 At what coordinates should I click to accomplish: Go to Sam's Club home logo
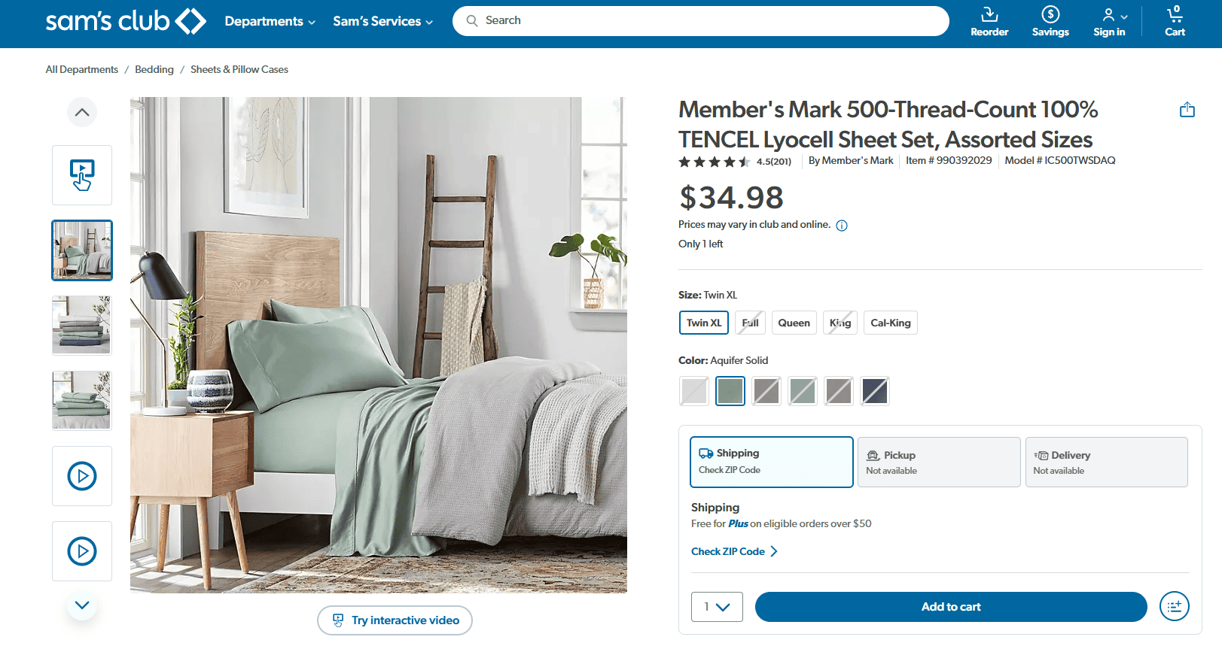click(x=126, y=21)
